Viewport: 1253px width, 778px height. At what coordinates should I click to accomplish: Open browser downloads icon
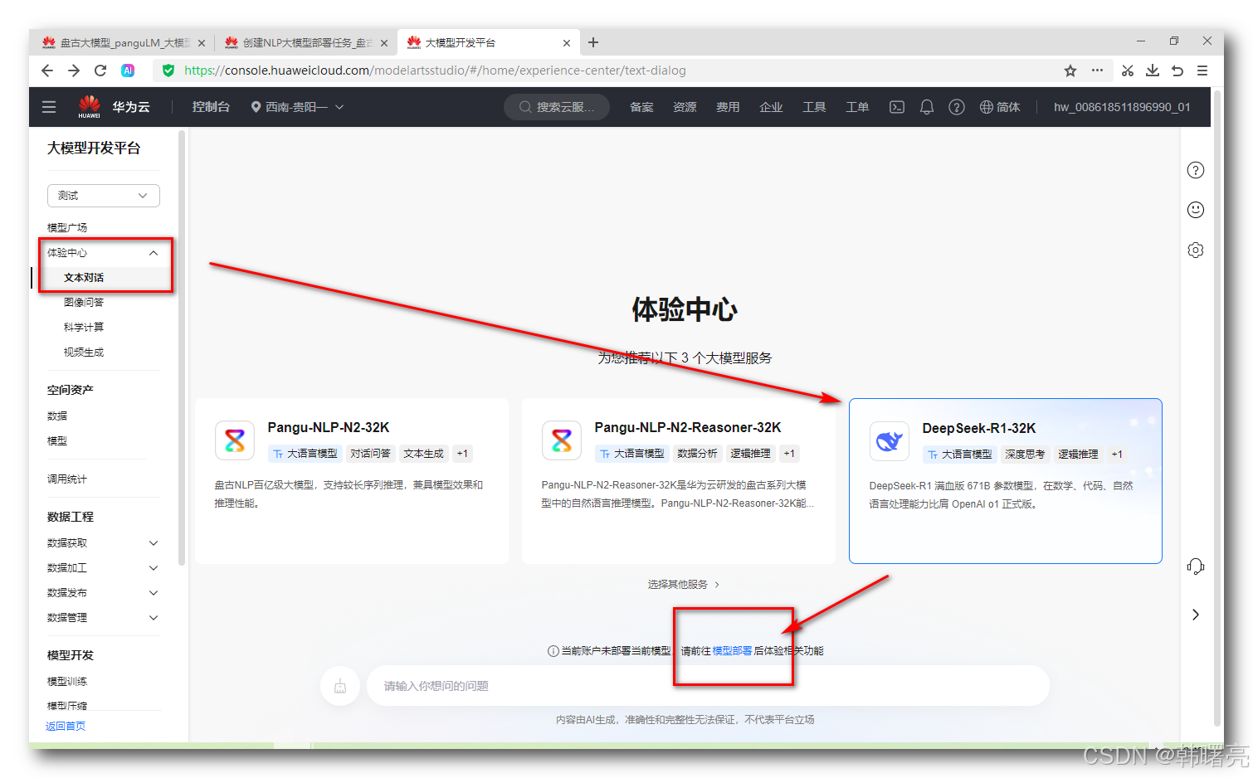[x=1153, y=71]
